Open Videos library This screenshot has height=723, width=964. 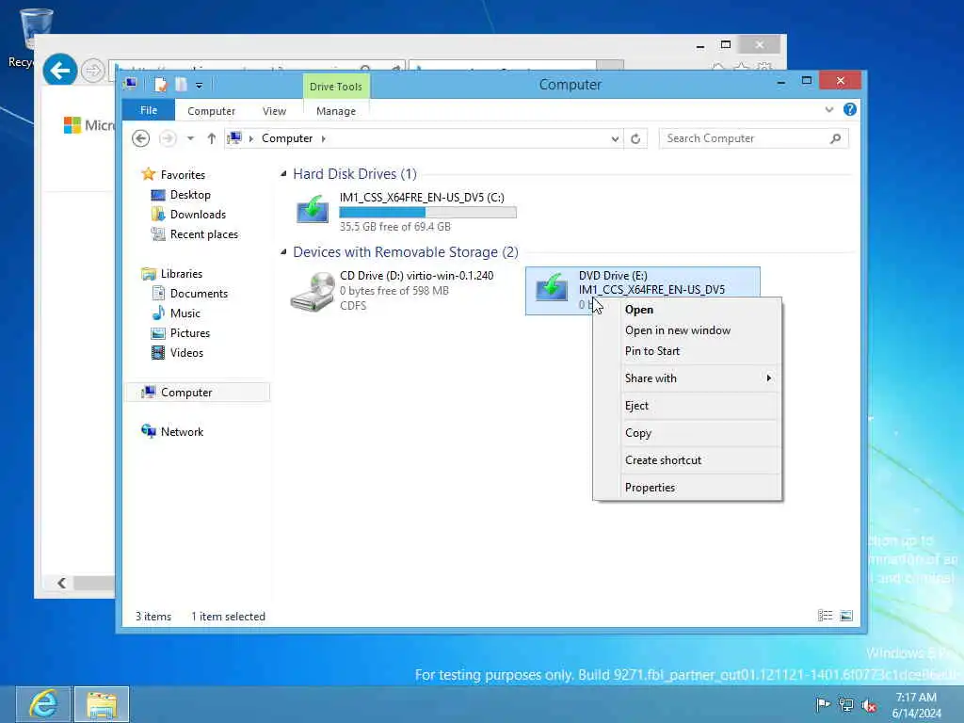pyautogui.click(x=186, y=352)
